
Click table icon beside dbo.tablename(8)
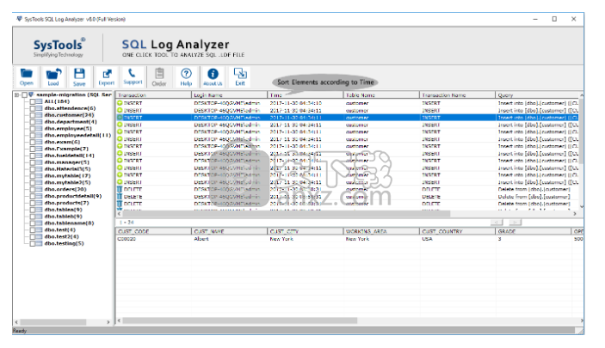pos(39,223)
